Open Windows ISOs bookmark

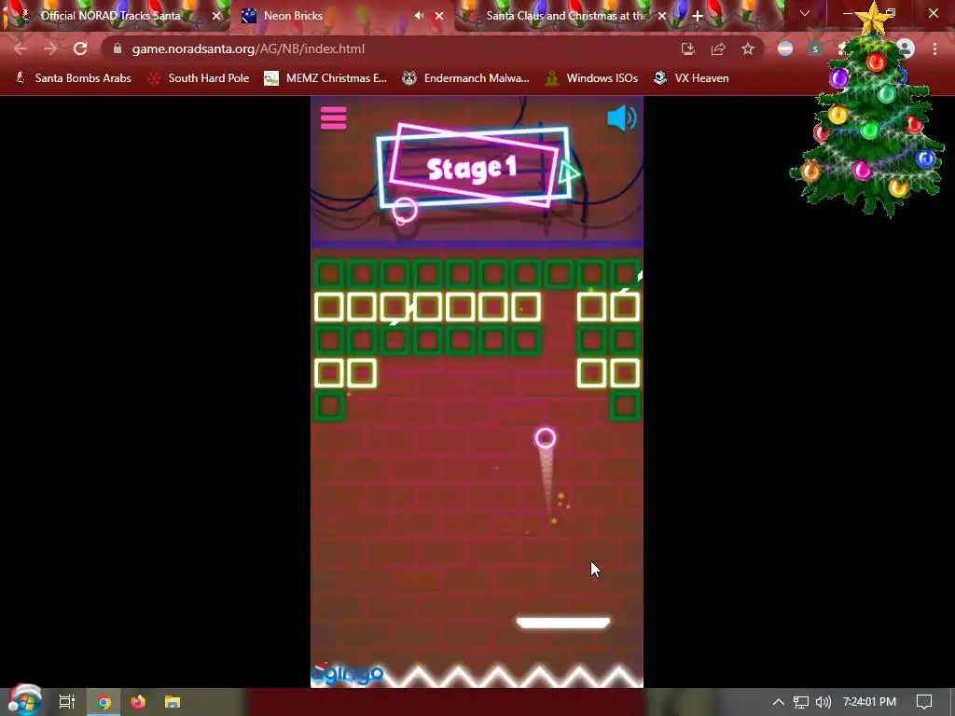coord(591,78)
